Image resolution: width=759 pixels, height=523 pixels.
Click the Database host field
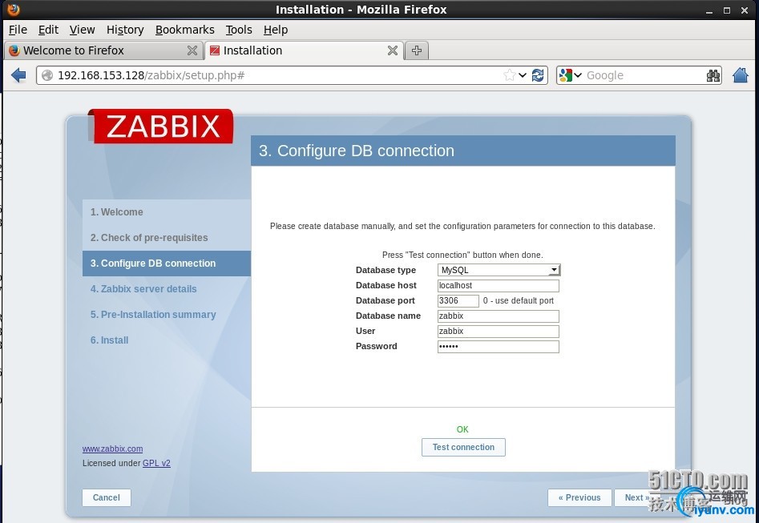click(x=498, y=285)
